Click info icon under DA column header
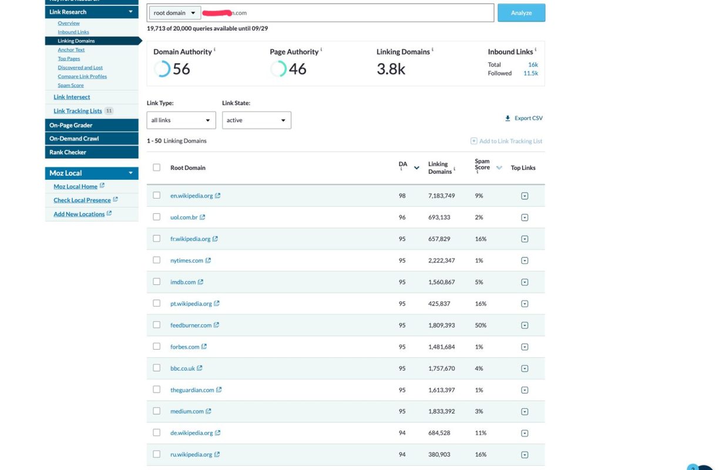Image resolution: width=719 pixels, height=470 pixels. click(401, 170)
